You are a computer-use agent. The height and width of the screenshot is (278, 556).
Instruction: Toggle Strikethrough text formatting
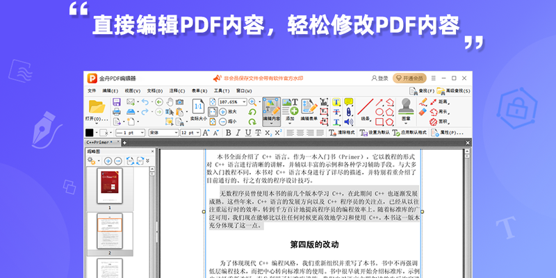point(258,133)
